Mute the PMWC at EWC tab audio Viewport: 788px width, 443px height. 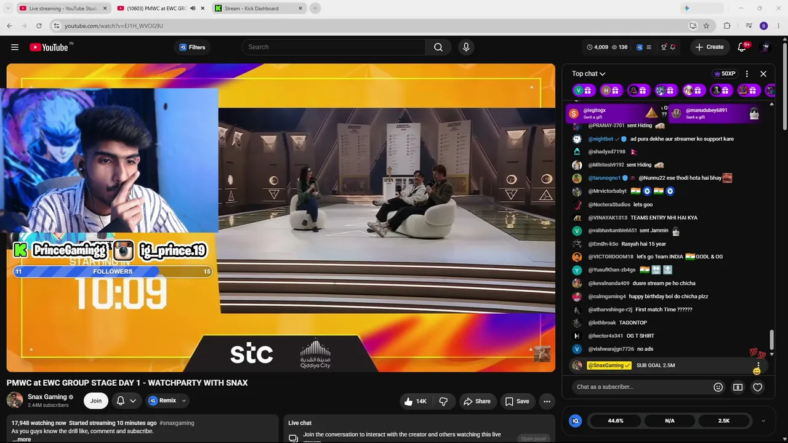point(193,9)
